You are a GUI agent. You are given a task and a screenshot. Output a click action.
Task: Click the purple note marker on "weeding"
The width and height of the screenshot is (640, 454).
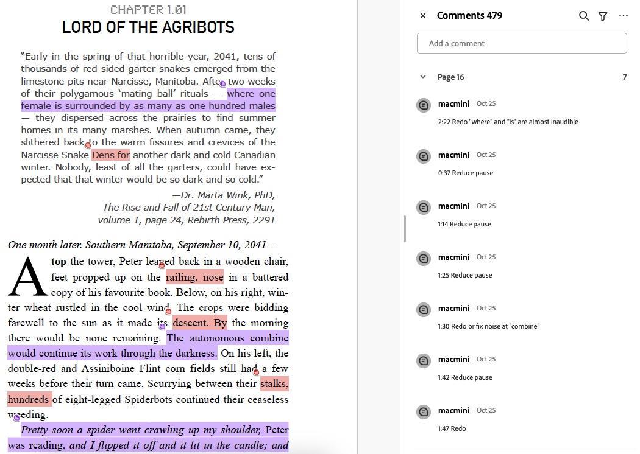point(16,417)
